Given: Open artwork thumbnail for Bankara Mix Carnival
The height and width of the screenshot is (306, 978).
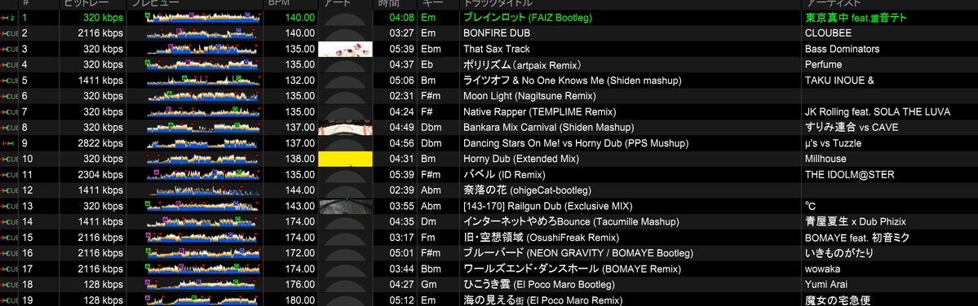Looking at the screenshot, I should coord(345,128).
